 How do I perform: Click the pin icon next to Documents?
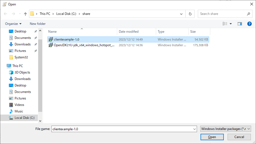pyautogui.click(x=36, y=38)
